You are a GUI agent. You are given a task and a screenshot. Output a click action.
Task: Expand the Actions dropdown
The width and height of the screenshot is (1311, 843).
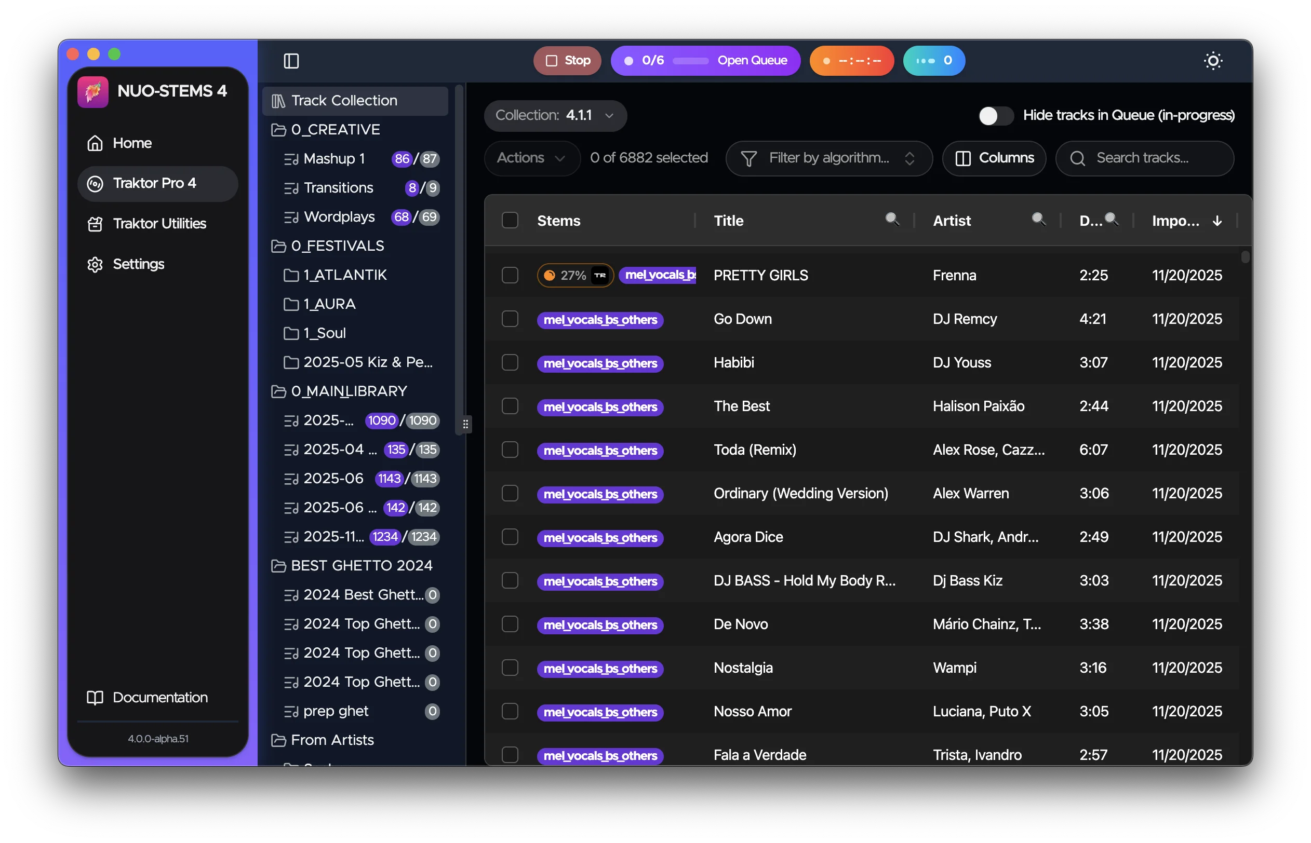click(531, 158)
